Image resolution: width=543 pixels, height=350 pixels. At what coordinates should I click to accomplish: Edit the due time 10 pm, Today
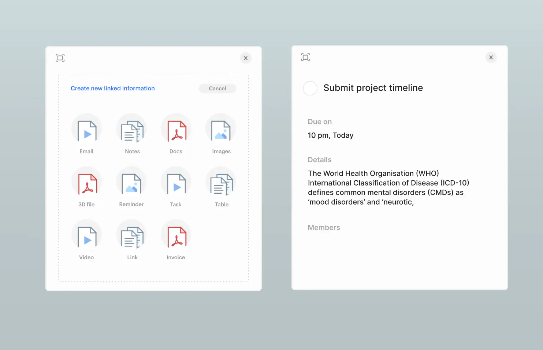pyautogui.click(x=331, y=135)
